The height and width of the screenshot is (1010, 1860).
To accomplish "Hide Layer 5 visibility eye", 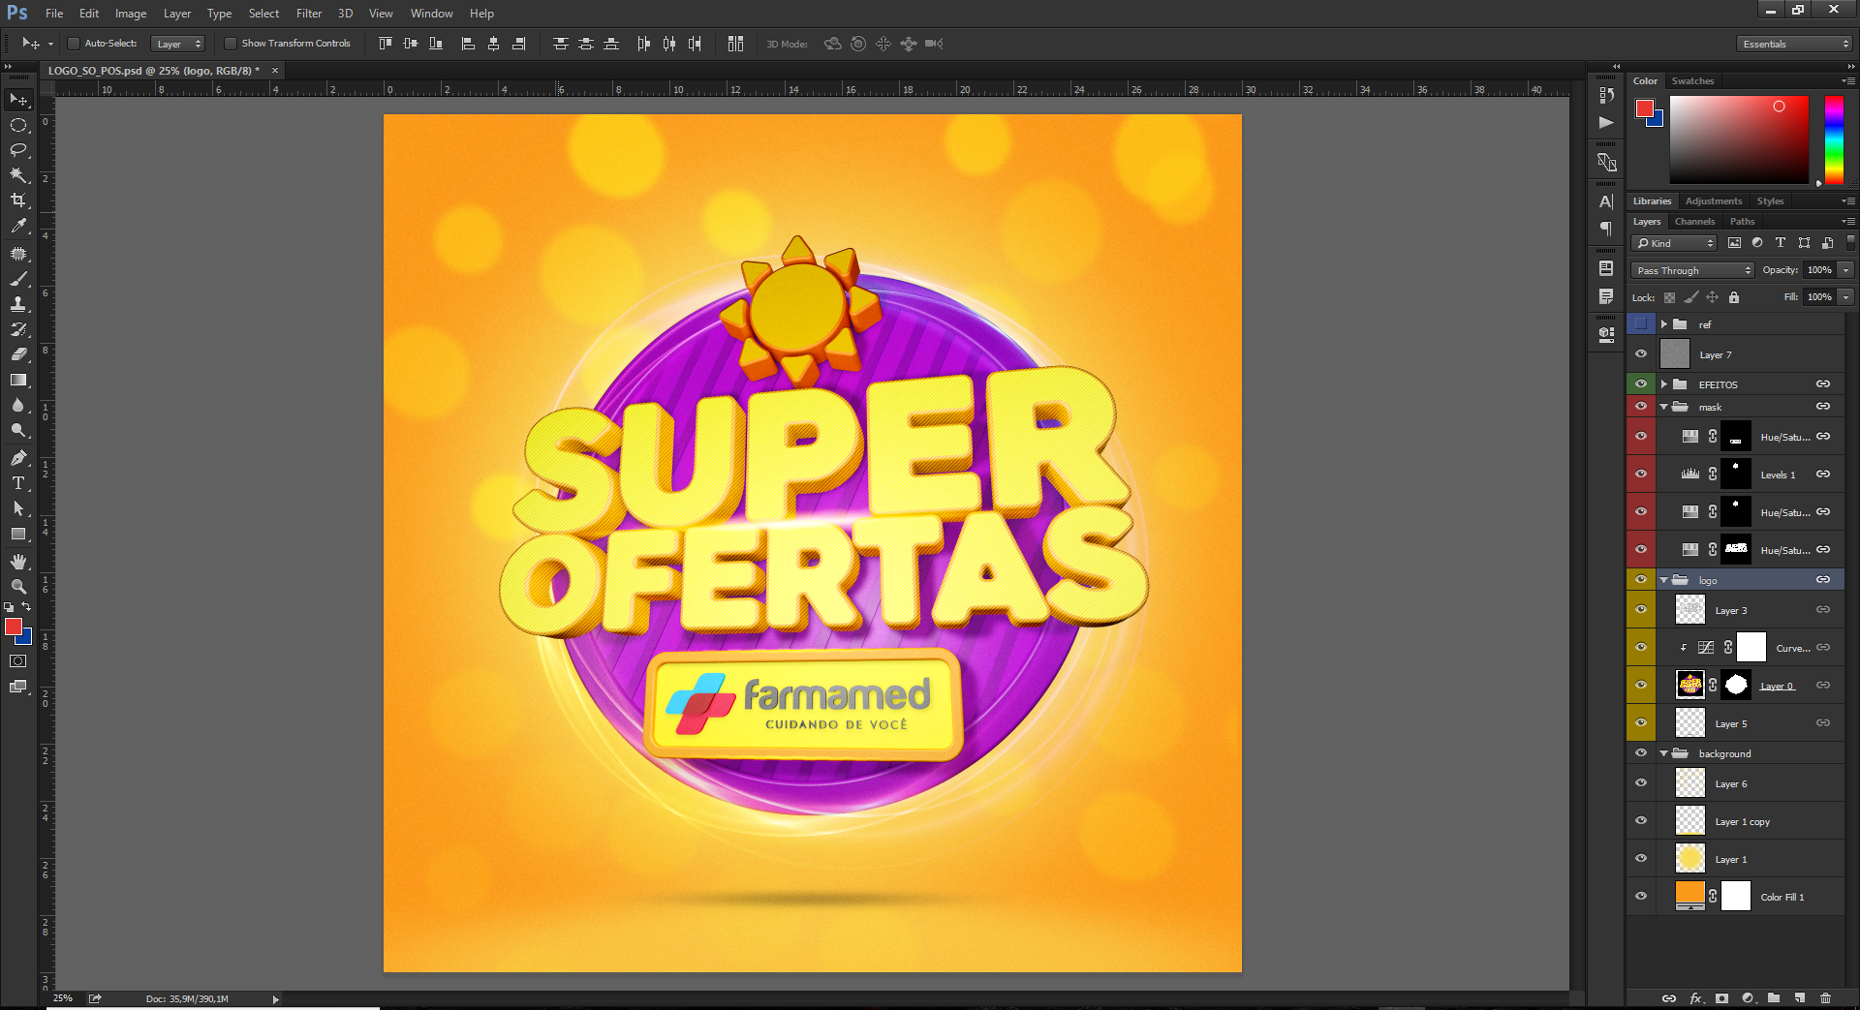I will click(x=1641, y=723).
